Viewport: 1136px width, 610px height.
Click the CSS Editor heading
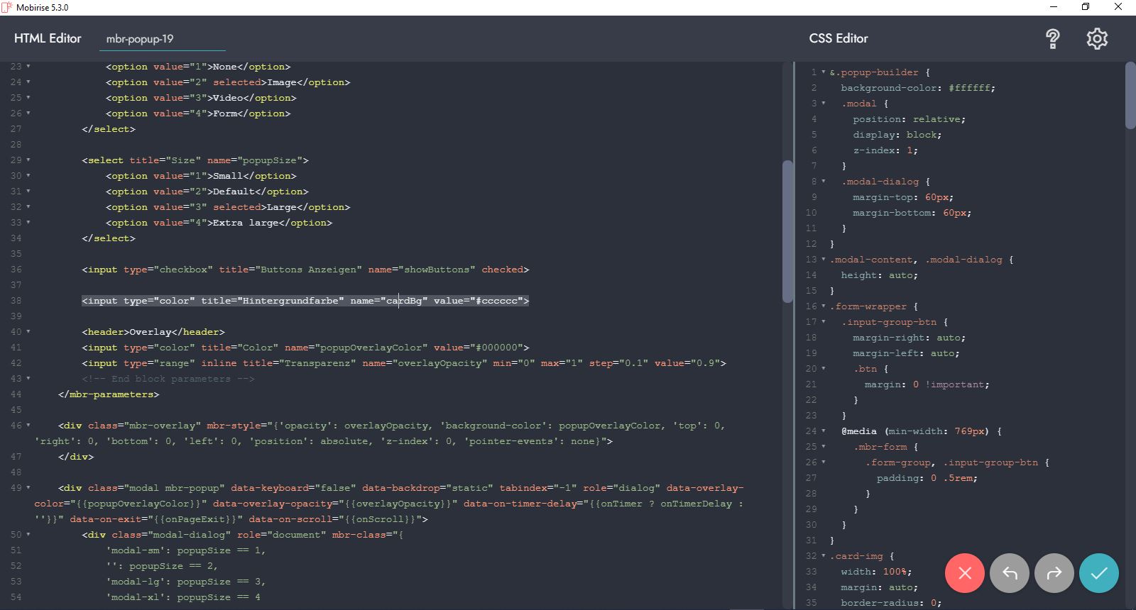[839, 38]
